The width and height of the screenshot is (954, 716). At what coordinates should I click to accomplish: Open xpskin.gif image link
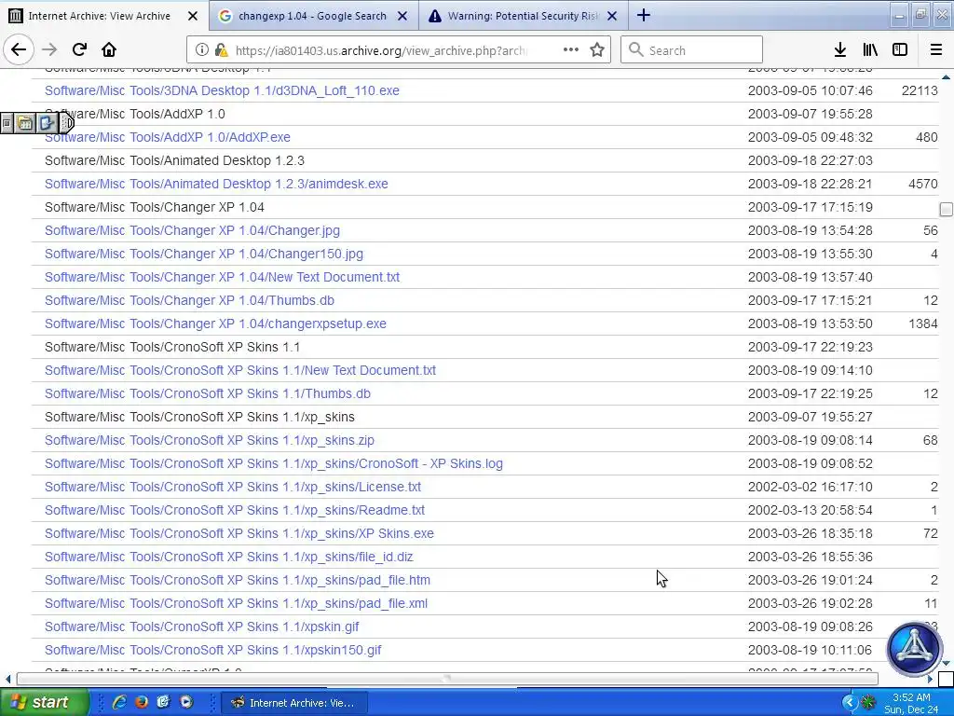pos(202,627)
